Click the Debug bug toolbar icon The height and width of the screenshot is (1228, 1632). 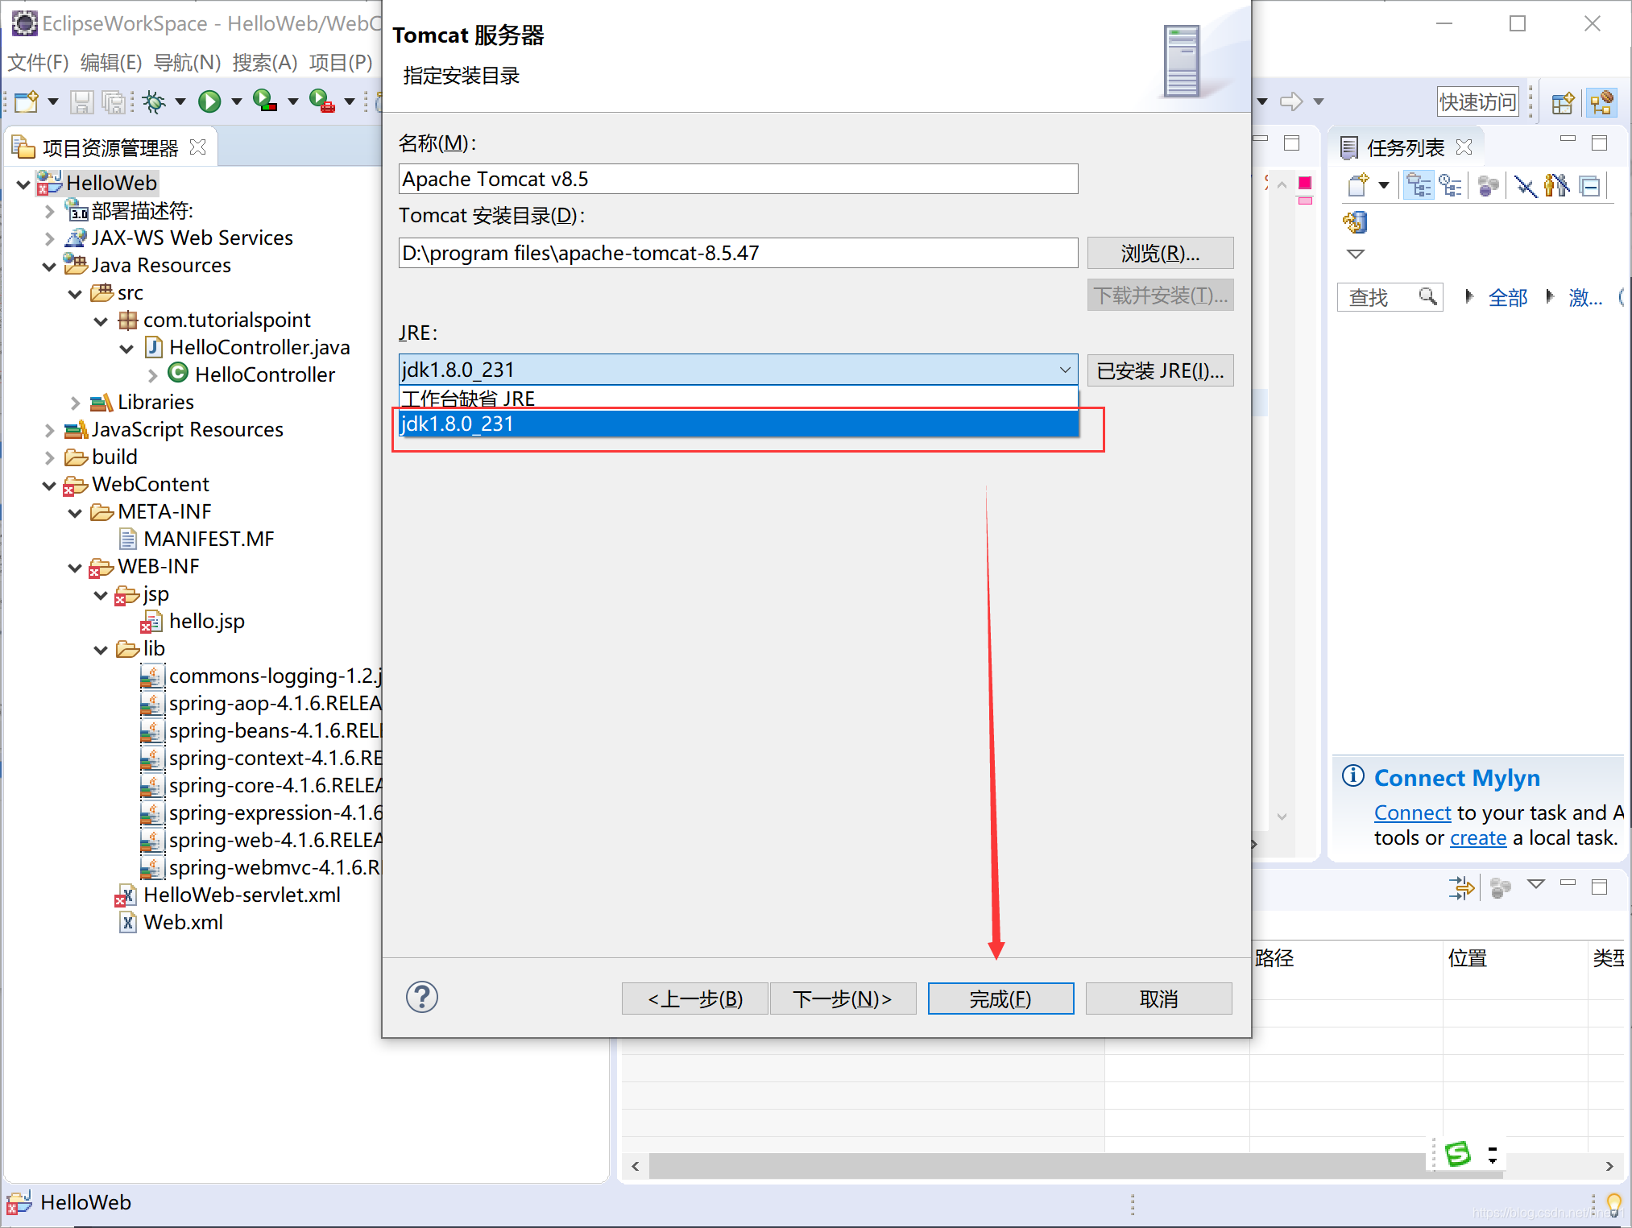[x=154, y=101]
